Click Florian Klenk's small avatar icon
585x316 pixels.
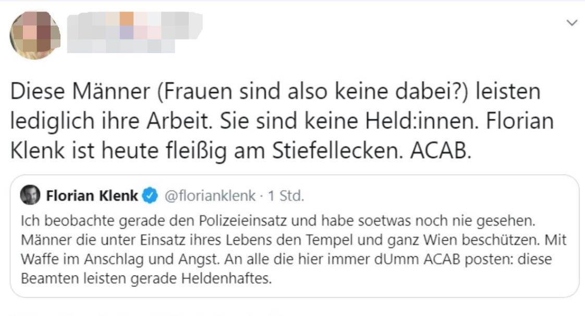(30, 195)
